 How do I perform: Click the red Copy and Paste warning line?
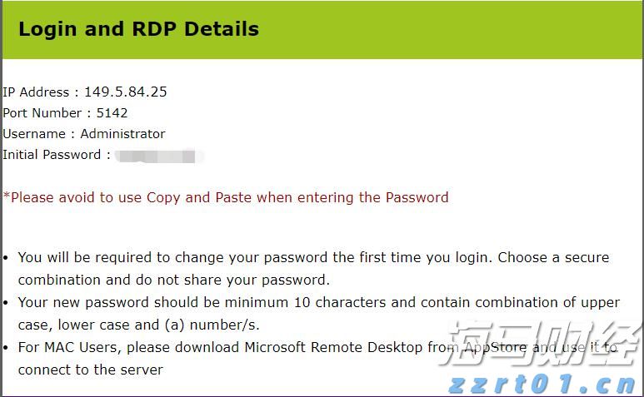coord(226,197)
